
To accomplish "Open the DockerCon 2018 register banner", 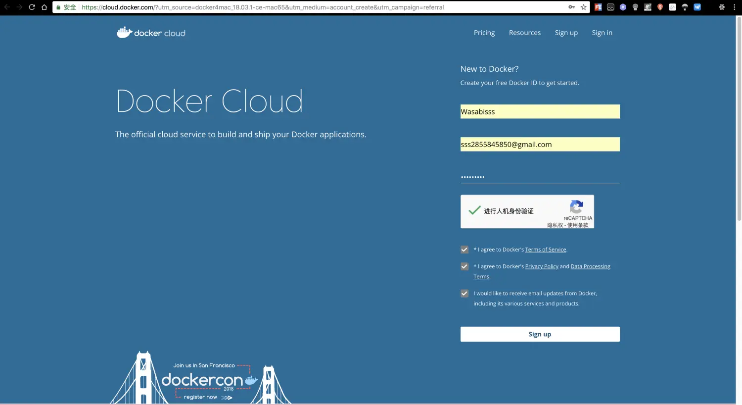I will (x=201, y=378).
